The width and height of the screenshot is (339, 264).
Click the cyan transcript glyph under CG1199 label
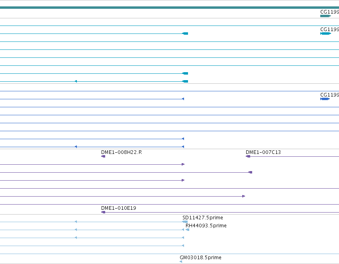click(325, 33)
